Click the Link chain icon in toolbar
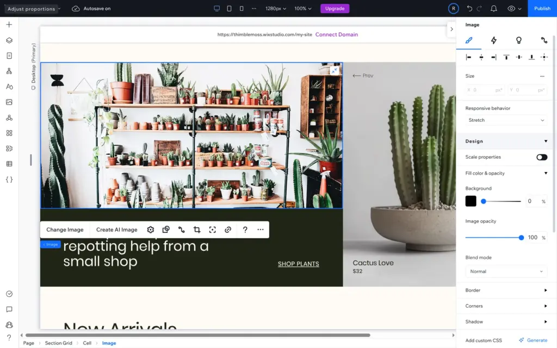 point(228,230)
